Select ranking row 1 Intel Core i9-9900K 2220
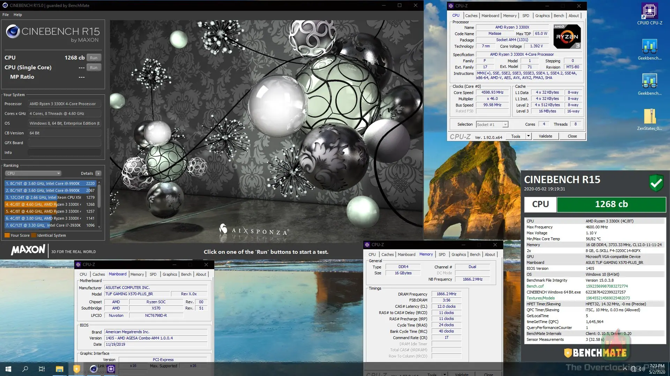Viewport: 670px width, 376px height. coord(50,183)
